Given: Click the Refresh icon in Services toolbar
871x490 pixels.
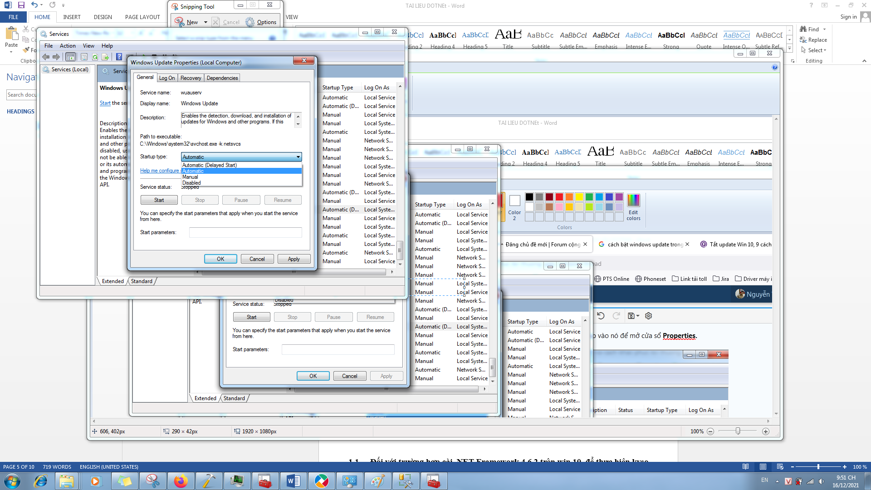Looking at the screenshot, I should (x=95, y=57).
